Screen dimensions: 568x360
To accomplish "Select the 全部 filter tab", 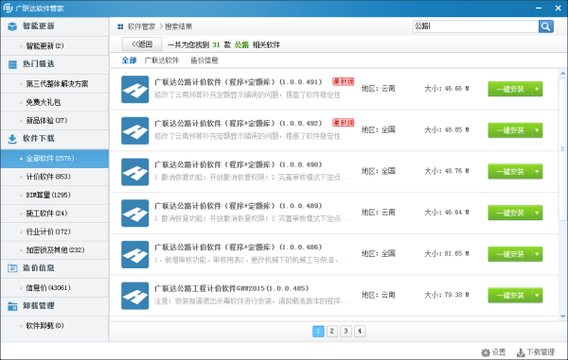I will [129, 60].
